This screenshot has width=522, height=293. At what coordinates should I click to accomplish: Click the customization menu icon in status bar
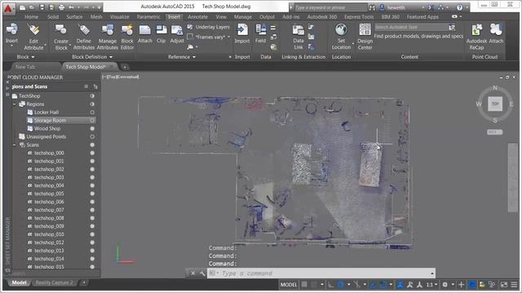tap(515, 285)
